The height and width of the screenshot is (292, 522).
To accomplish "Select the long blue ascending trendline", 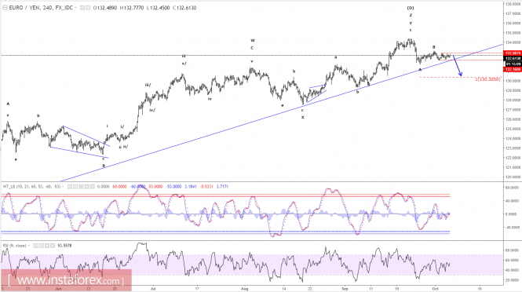I will pos(283,112).
